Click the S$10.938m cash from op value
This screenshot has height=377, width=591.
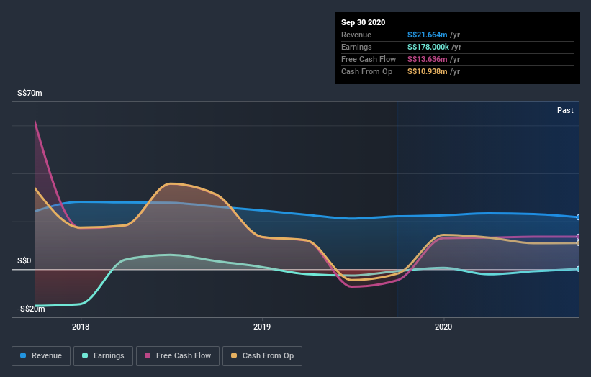click(x=428, y=71)
